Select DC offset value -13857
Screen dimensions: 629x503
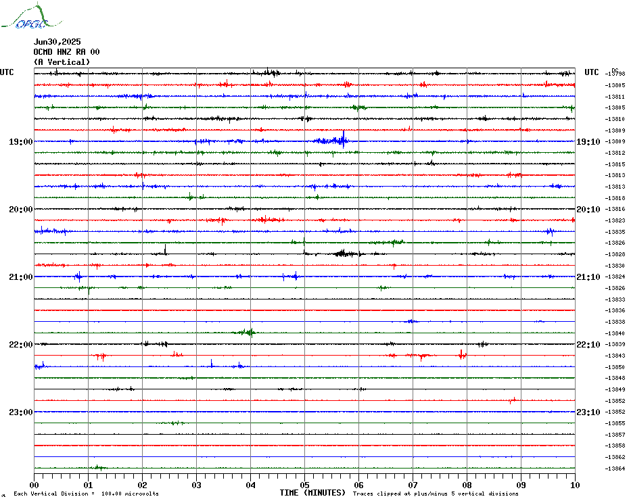615,435
